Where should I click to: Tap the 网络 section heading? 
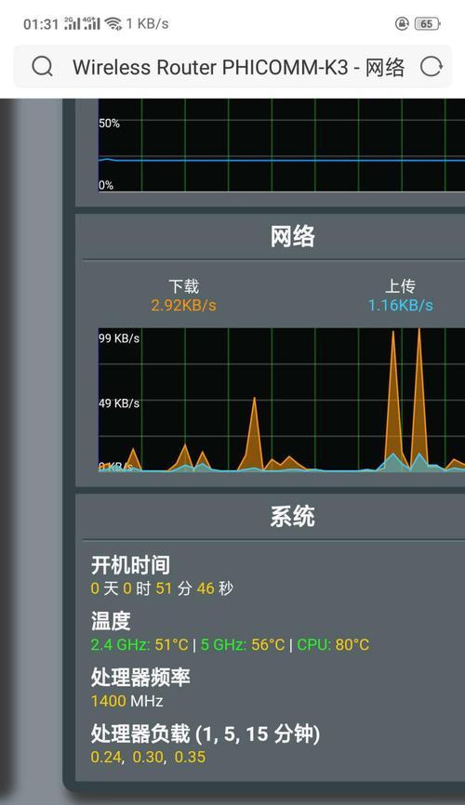click(x=292, y=237)
